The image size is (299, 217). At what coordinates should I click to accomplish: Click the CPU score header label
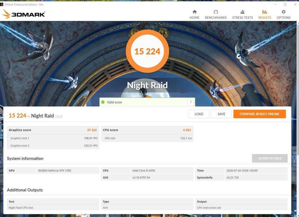click(110, 130)
